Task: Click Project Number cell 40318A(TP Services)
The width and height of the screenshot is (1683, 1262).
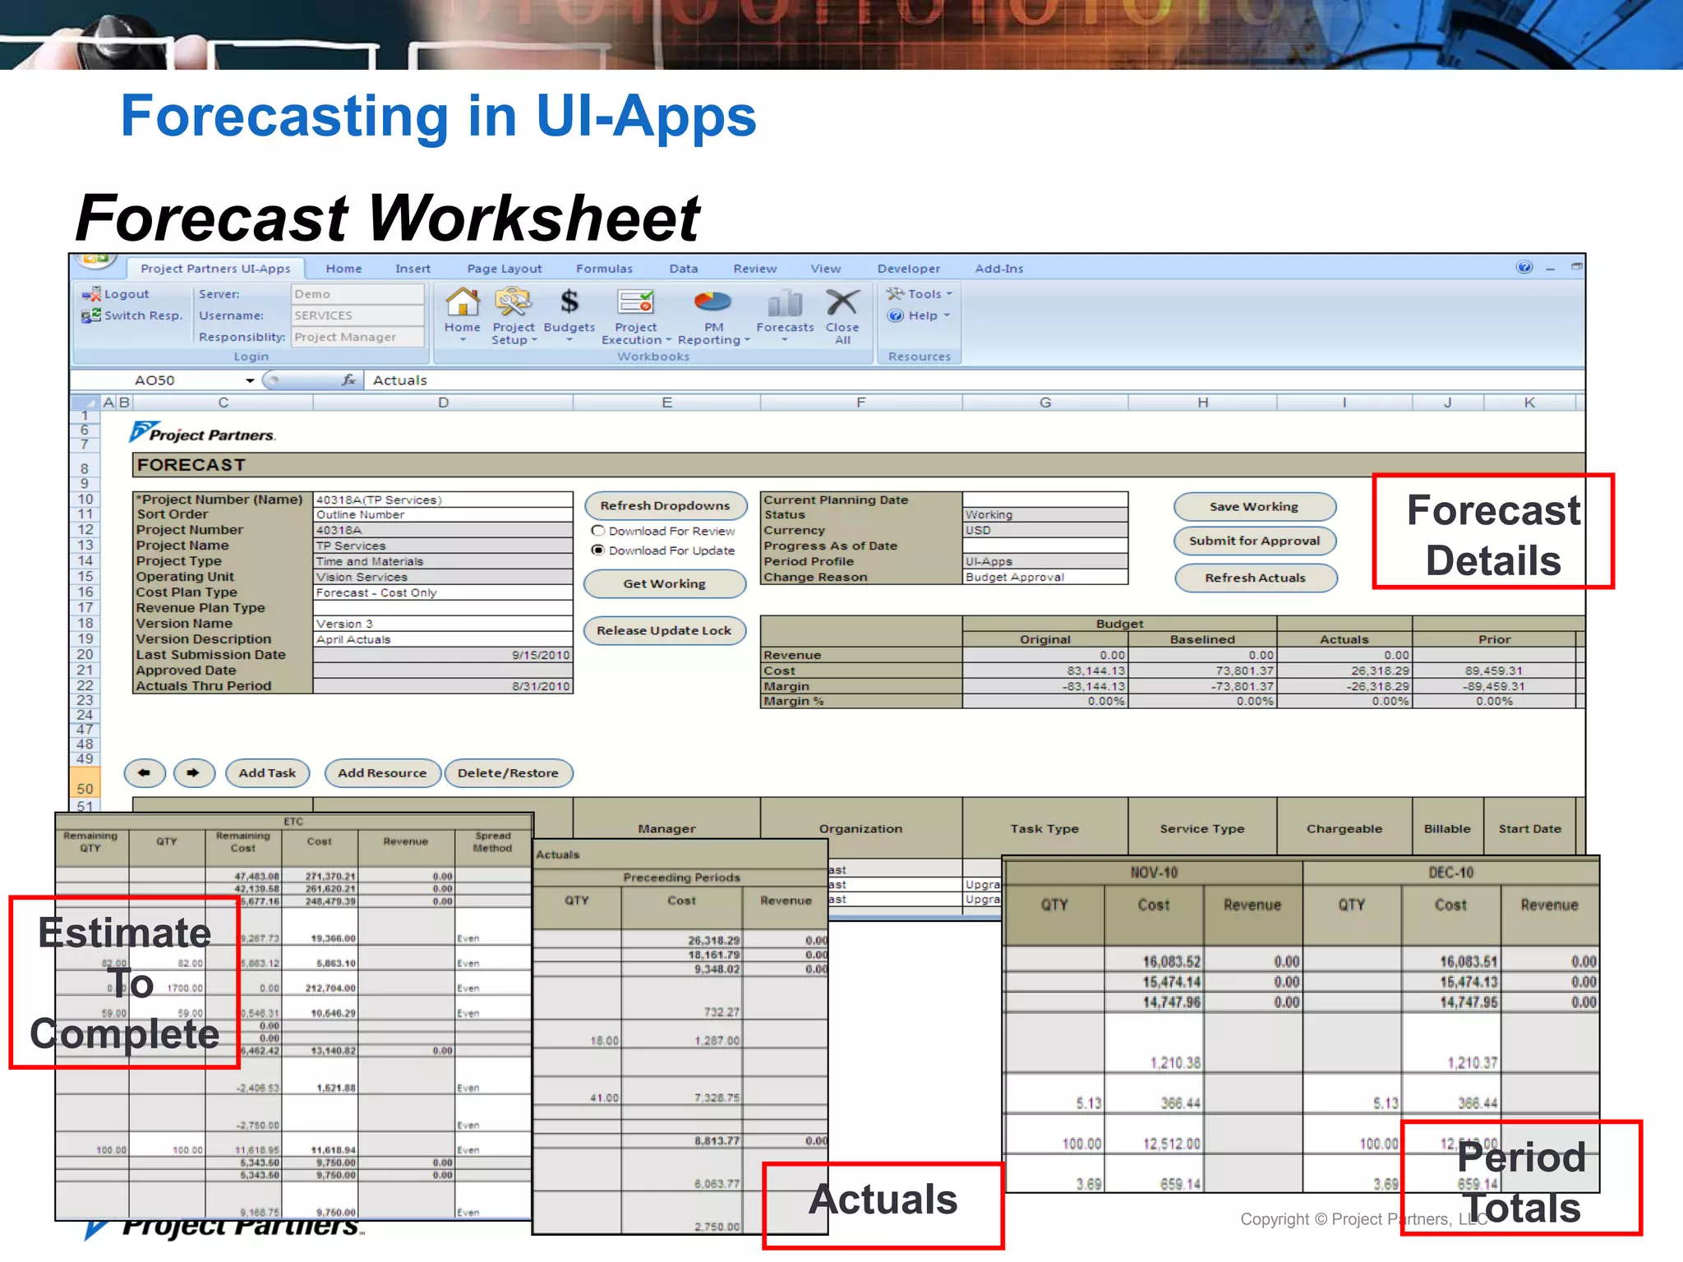Action: (443, 500)
